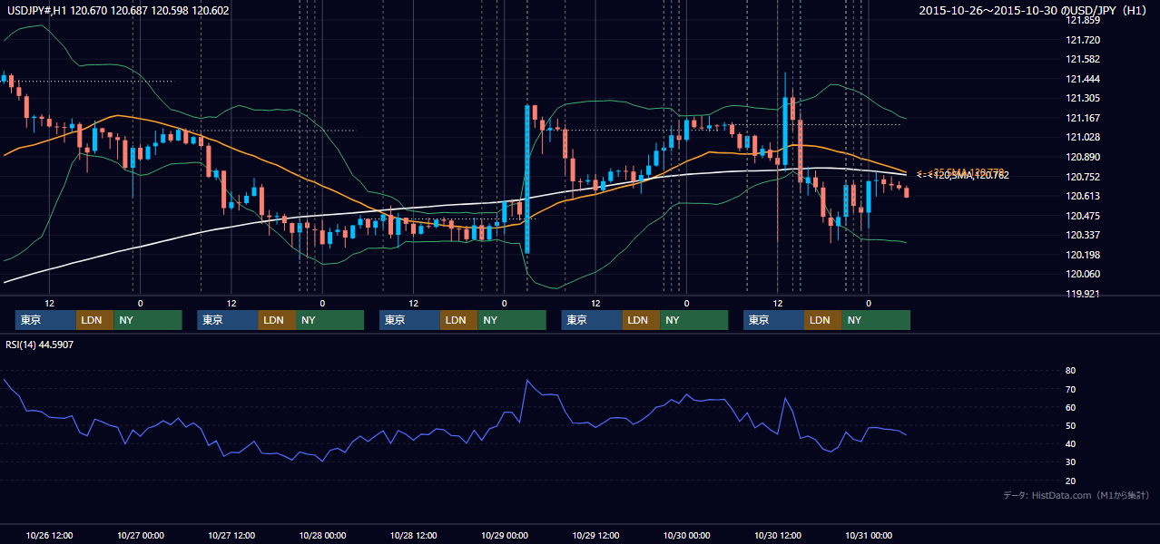Click the 121.444 price axis label

1083,79
